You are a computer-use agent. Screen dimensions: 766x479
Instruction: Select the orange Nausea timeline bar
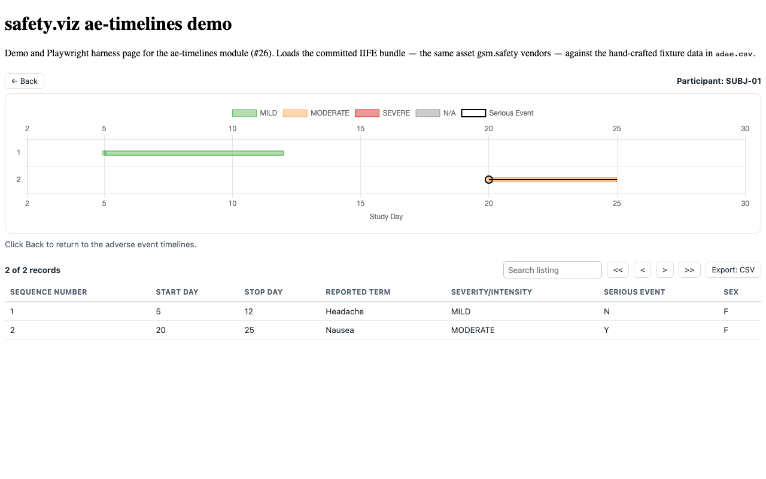(x=553, y=180)
